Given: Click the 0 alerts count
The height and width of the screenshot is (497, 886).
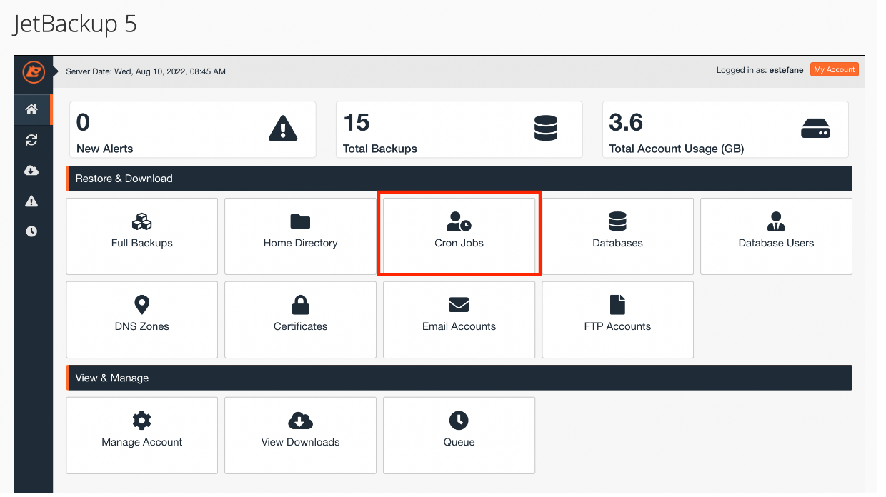Looking at the screenshot, I should click(x=84, y=123).
